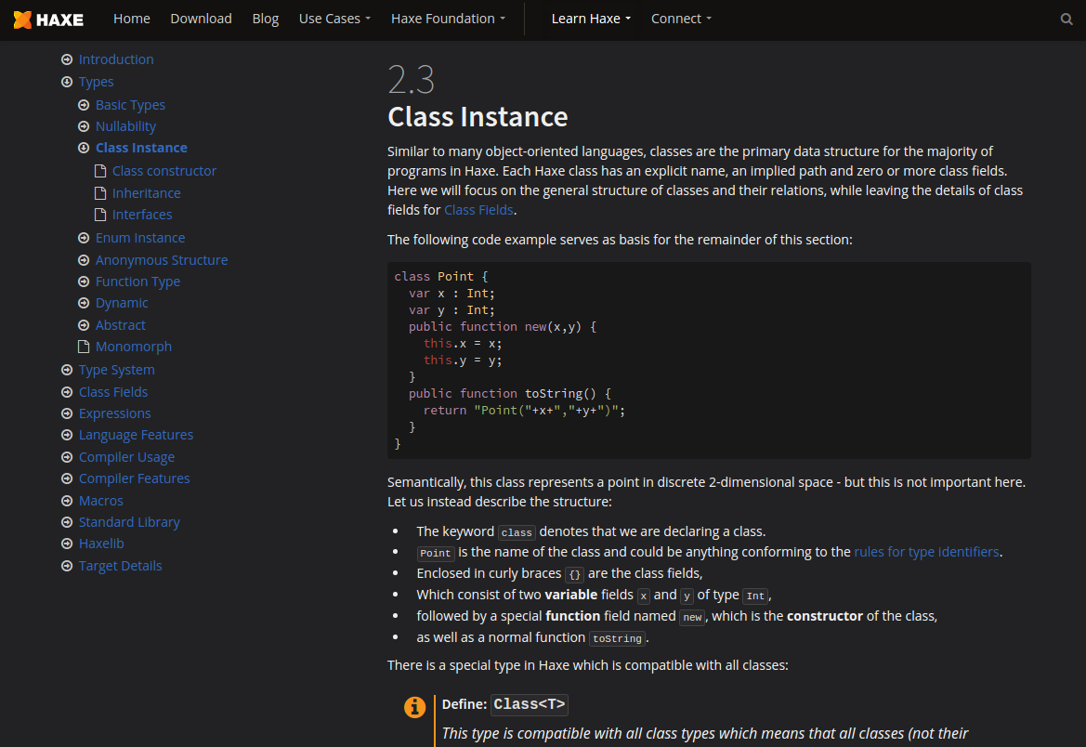1086x747 pixels.
Task: Open Anonymous Structure page
Action: [162, 260]
